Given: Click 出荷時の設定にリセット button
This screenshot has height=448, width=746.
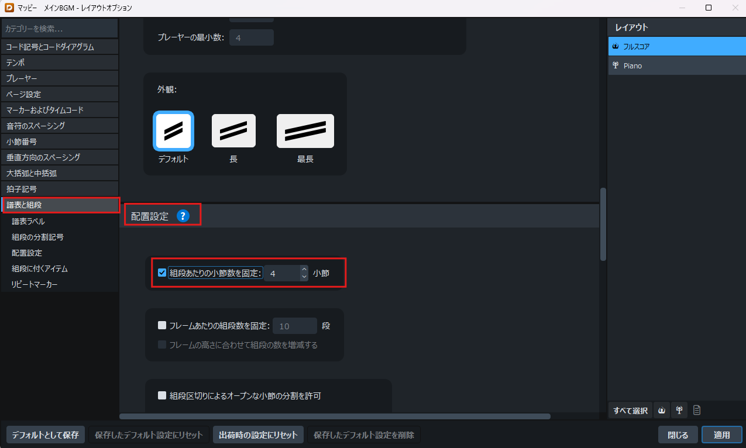Looking at the screenshot, I should [258, 435].
